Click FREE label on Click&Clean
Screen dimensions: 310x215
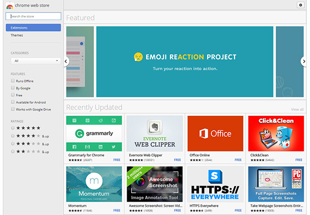point(299,160)
